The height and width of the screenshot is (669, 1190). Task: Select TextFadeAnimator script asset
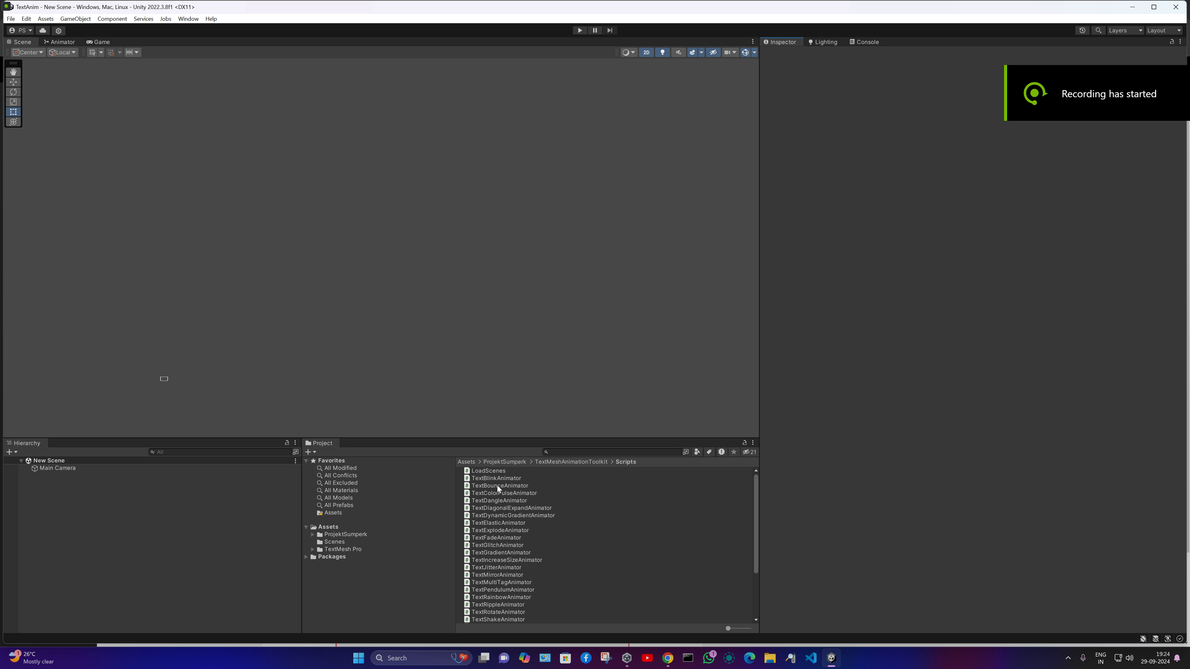point(496,537)
